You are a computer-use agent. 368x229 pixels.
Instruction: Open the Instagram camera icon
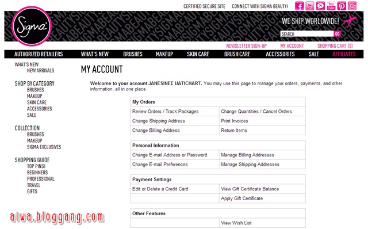(352, 6)
